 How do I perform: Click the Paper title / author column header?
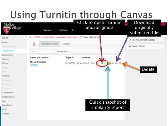(x=39, y=58)
